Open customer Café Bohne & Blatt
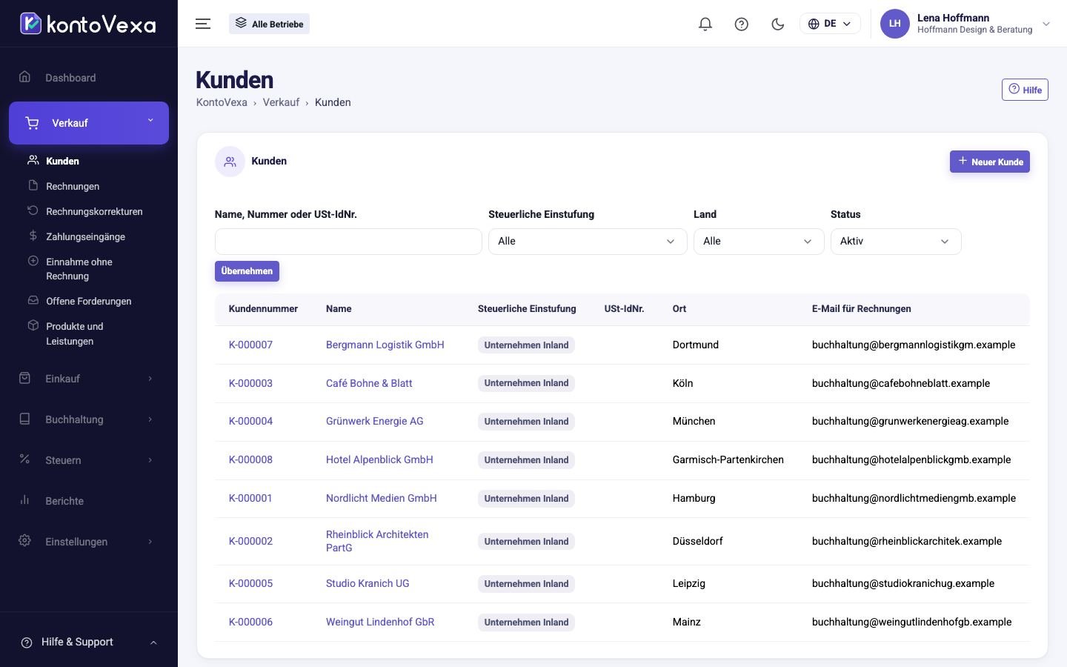The width and height of the screenshot is (1067, 667). (x=369, y=383)
